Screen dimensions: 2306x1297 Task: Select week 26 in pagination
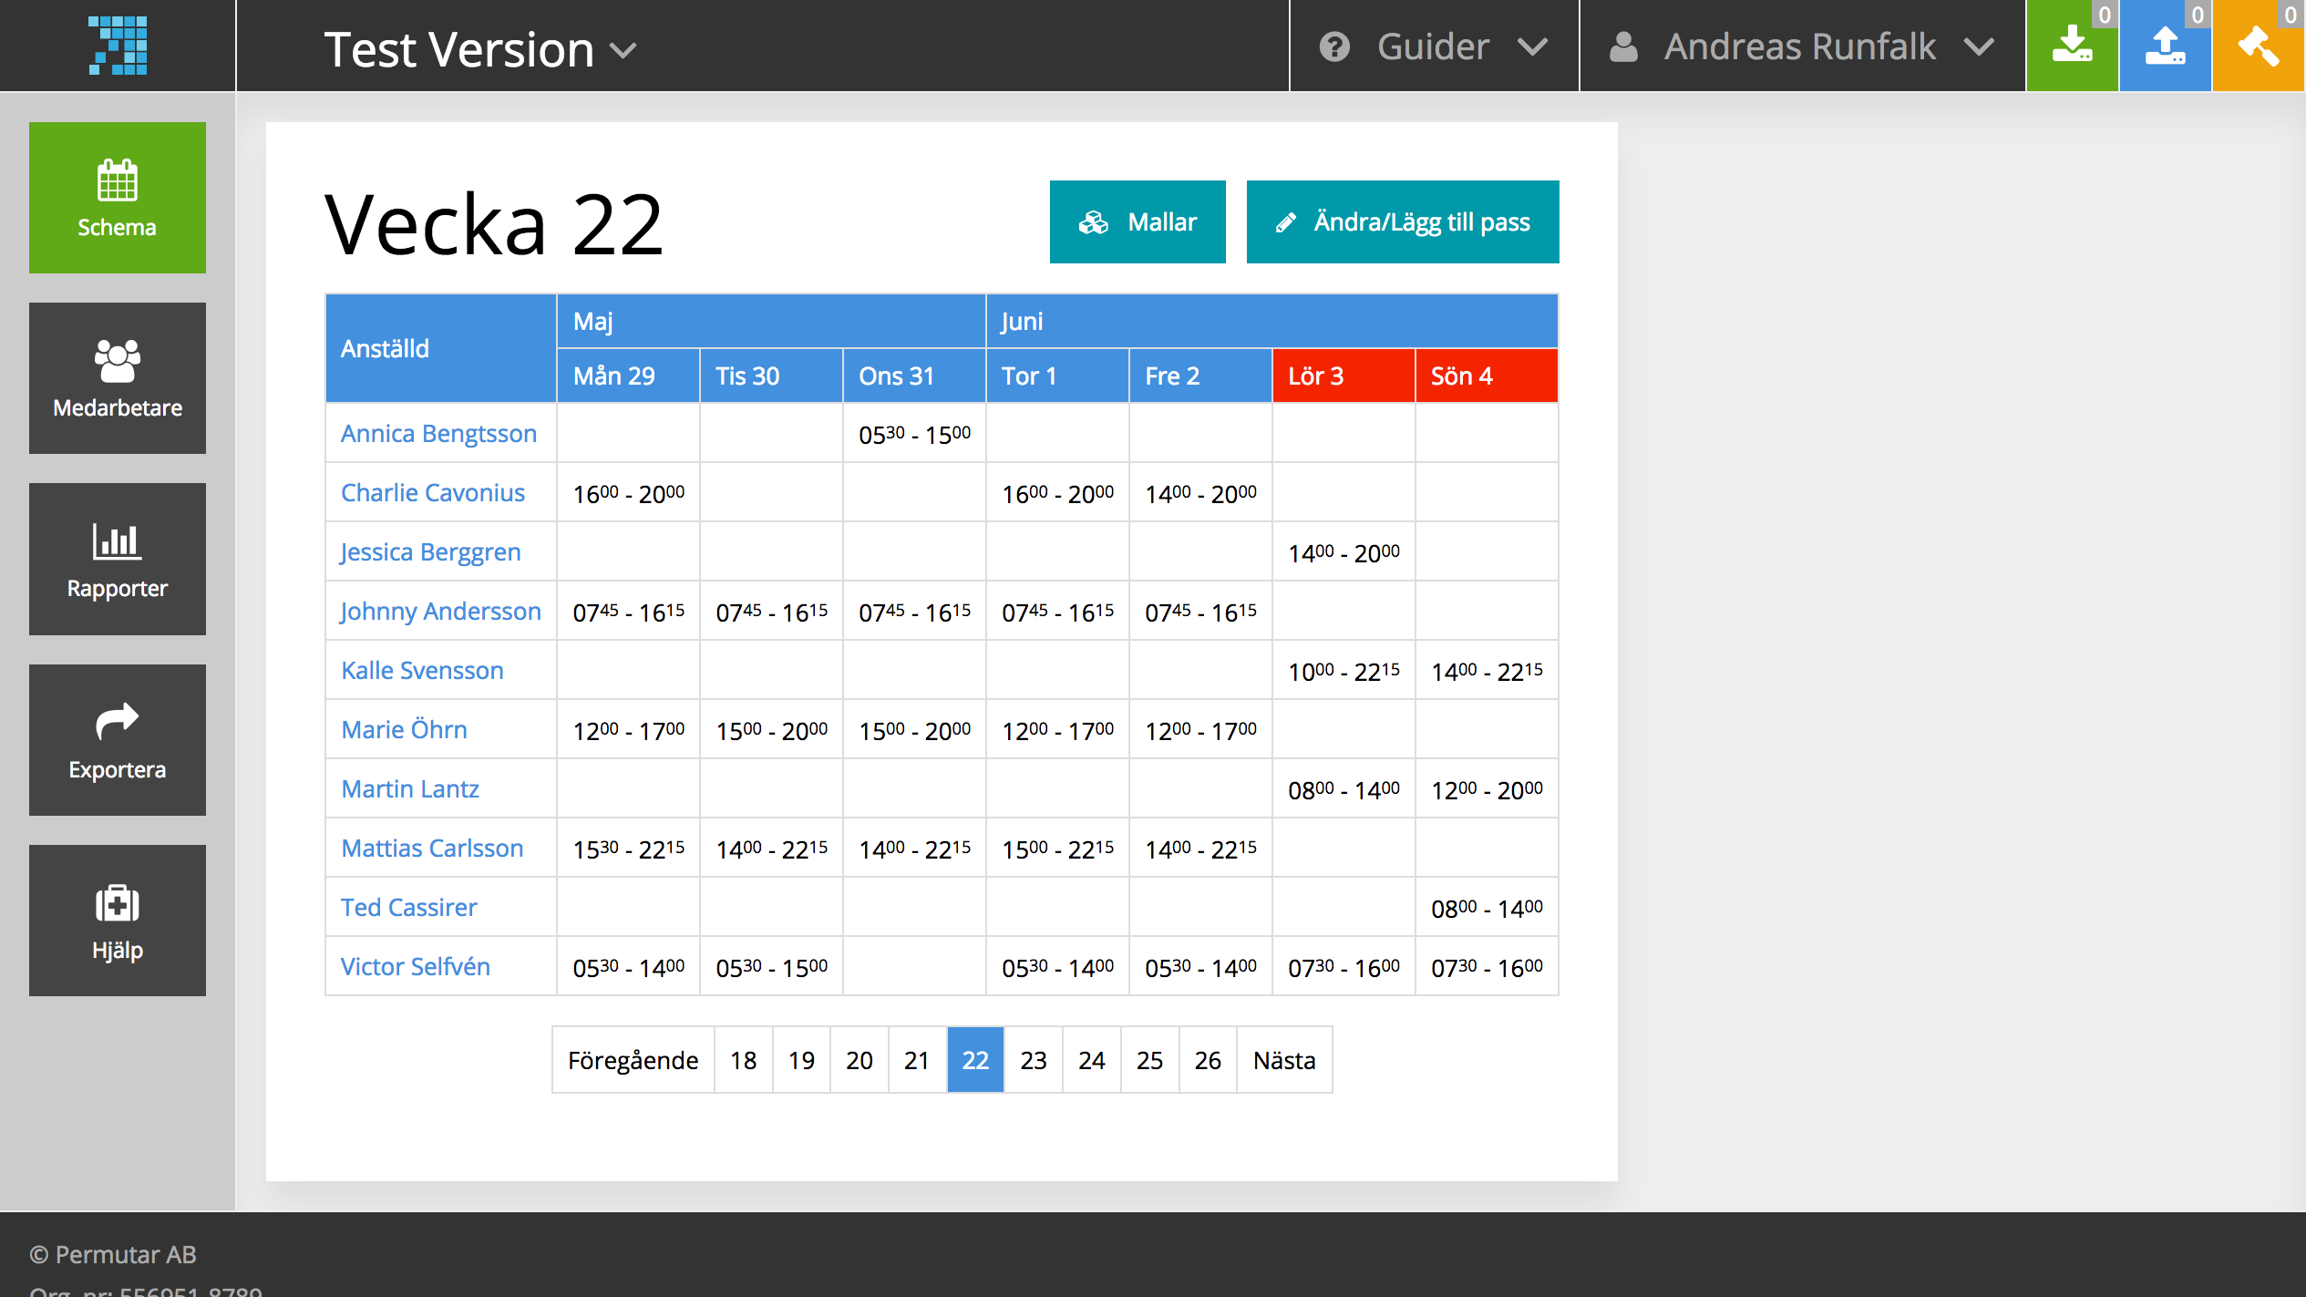click(1208, 1060)
